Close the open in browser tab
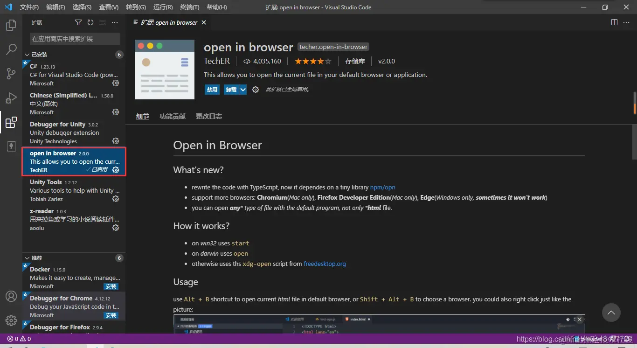 [204, 22]
